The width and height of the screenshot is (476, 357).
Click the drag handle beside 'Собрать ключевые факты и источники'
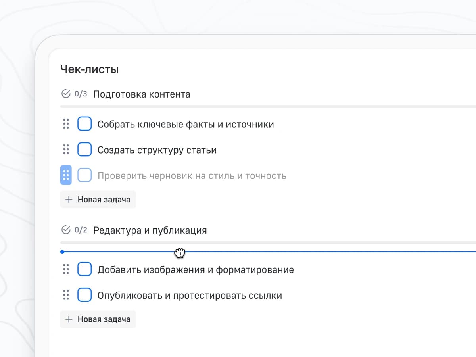coord(66,124)
